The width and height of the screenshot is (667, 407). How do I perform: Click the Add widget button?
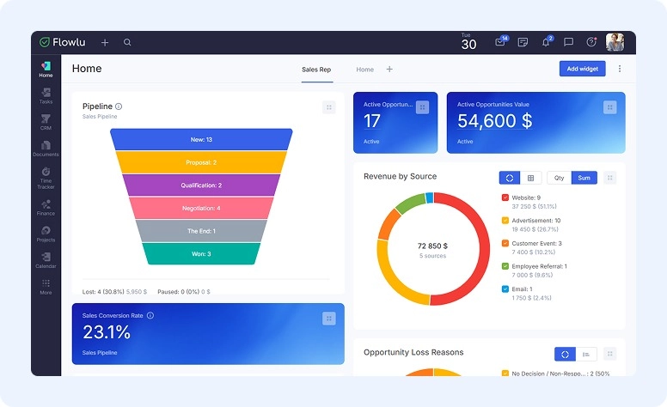coord(583,69)
